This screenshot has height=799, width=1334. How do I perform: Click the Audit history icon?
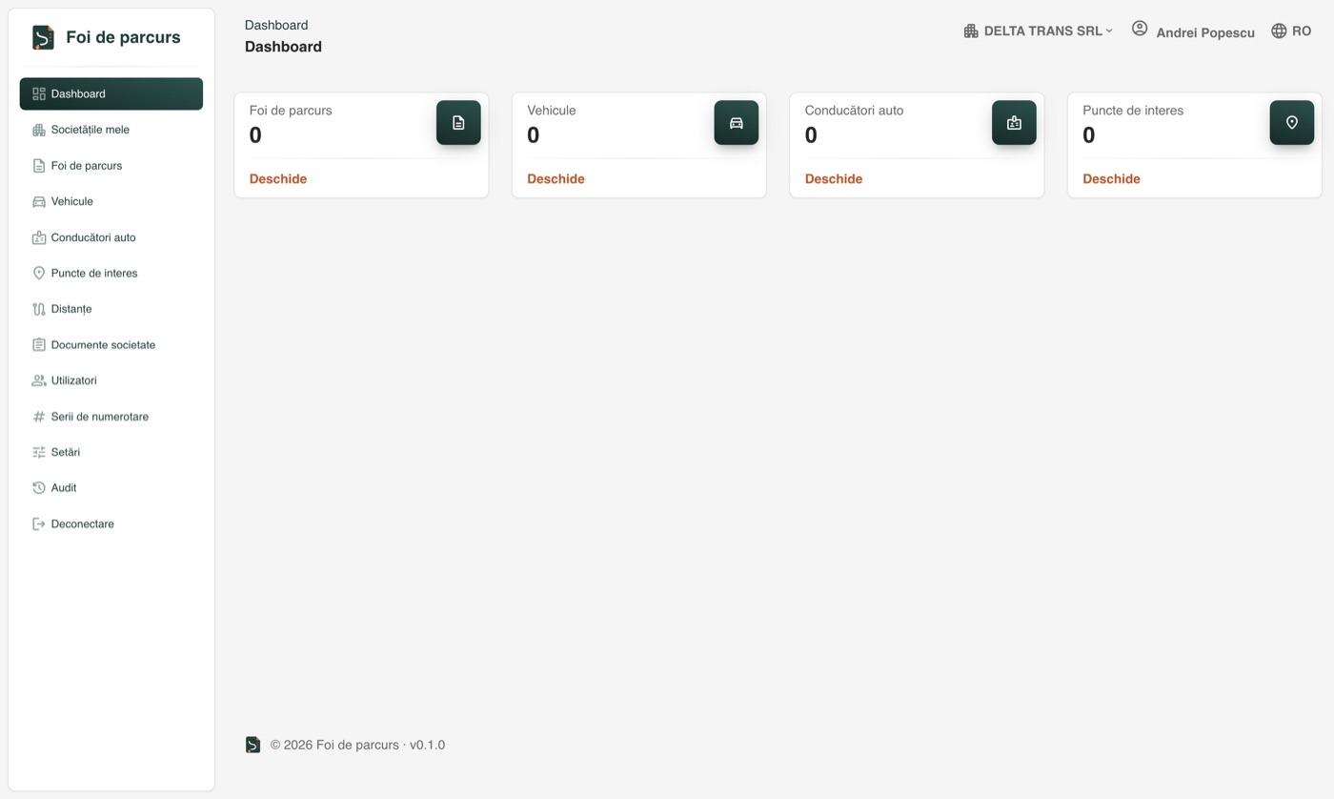click(39, 487)
